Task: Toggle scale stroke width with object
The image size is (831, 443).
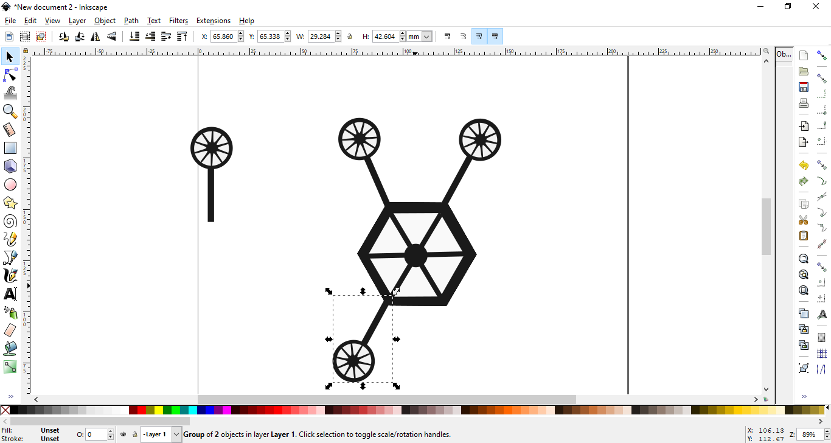Action: pos(448,37)
